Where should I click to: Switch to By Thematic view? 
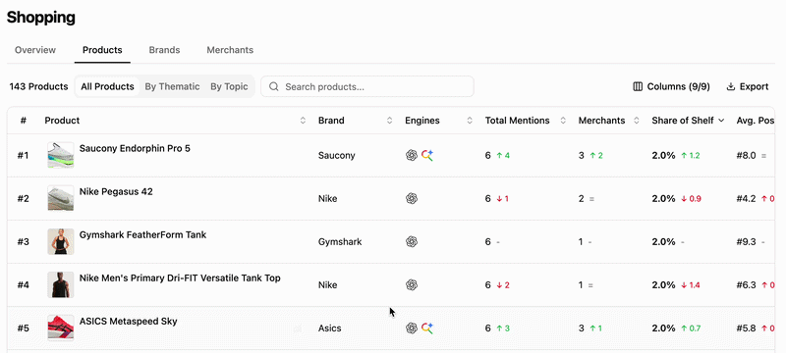point(172,86)
